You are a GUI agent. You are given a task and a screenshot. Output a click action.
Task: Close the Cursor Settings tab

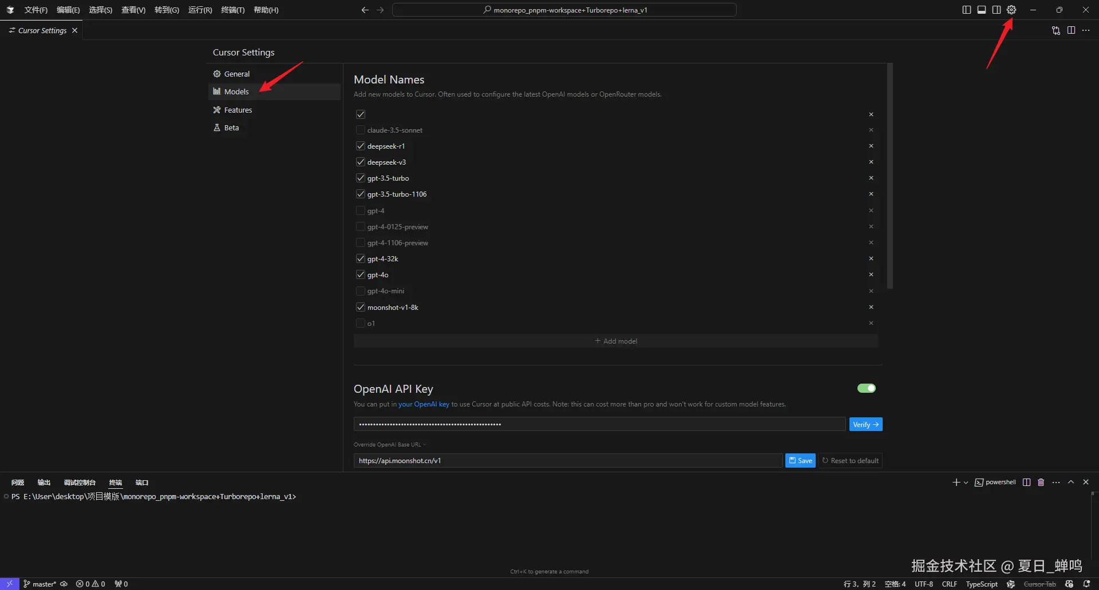pyautogui.click(x=74, y=30)
